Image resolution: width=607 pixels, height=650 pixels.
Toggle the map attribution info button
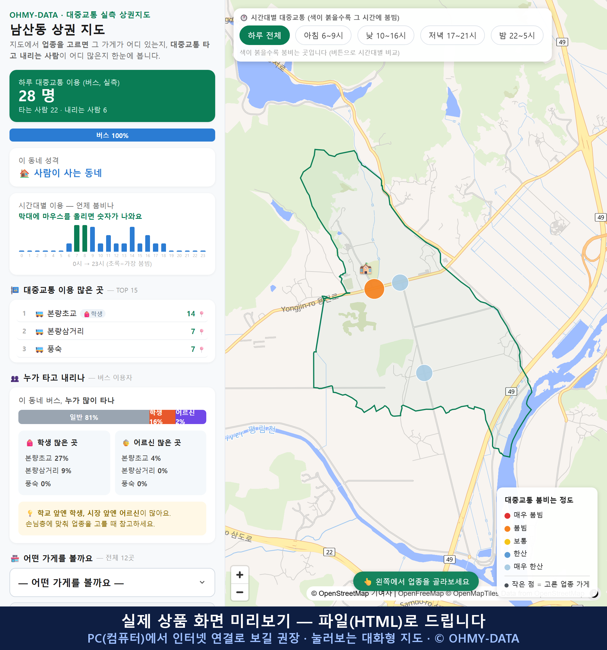594,593
